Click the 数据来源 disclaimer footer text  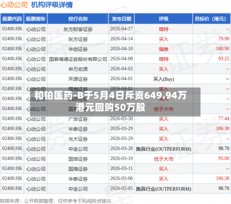(x=55, y=201)
